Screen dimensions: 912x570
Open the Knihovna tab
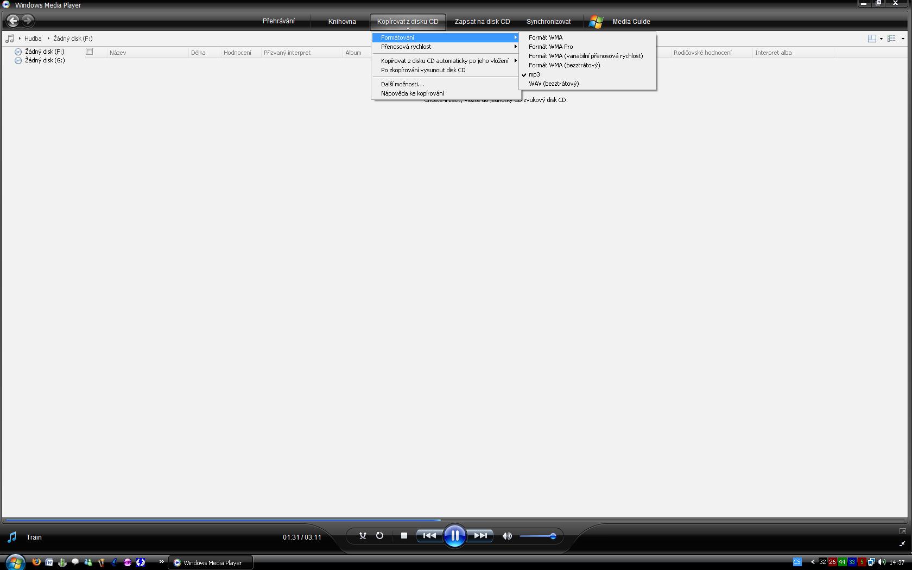342,22
